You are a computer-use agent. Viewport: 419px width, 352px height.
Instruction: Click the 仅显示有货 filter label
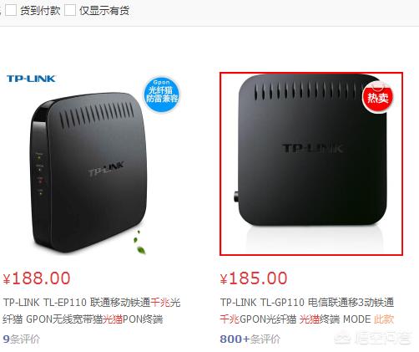(104, 11)
